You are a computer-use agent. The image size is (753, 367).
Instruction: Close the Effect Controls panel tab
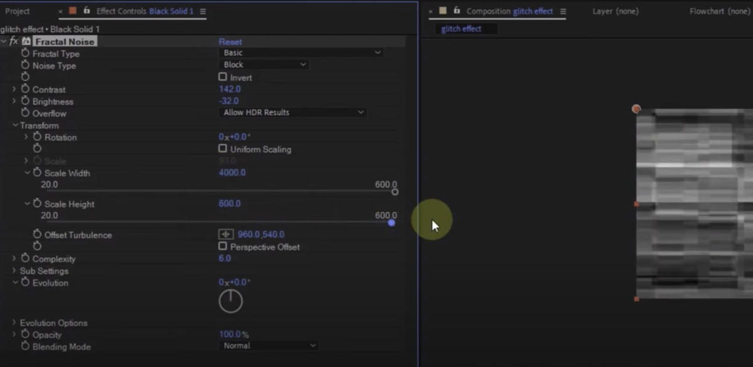point(60,11)
